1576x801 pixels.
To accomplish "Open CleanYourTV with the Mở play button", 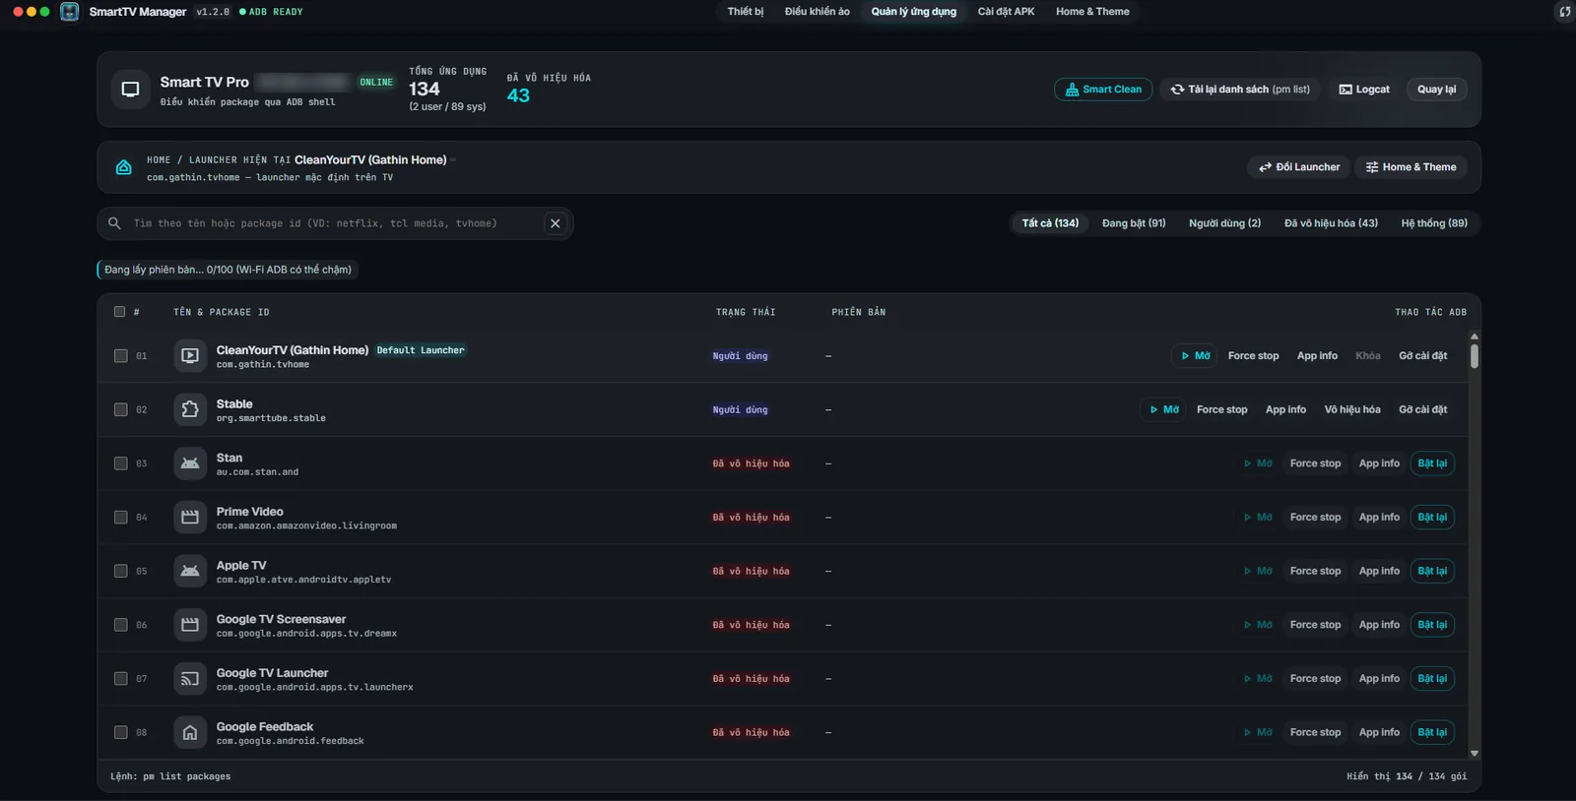I will tap(1195, 355).
